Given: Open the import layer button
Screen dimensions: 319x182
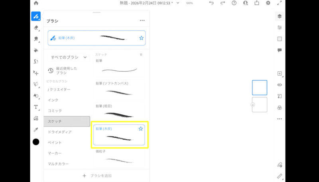Looking at the screenshot, I should click(x=280, y=96).
